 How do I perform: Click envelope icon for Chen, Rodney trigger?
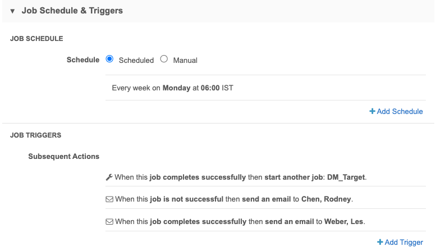(x=109, y=199)
